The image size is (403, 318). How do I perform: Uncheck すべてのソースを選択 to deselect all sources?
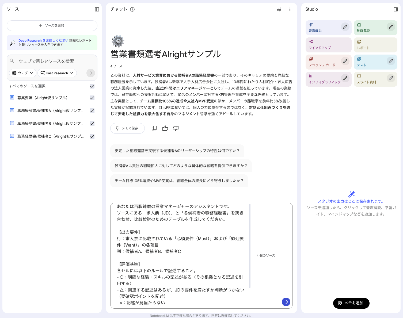pos(92,86)
